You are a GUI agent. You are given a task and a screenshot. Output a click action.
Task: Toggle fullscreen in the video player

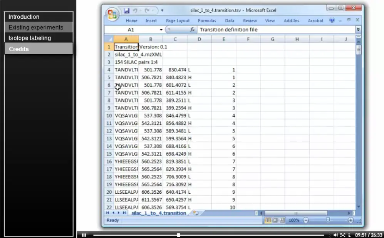click(343, 235)
